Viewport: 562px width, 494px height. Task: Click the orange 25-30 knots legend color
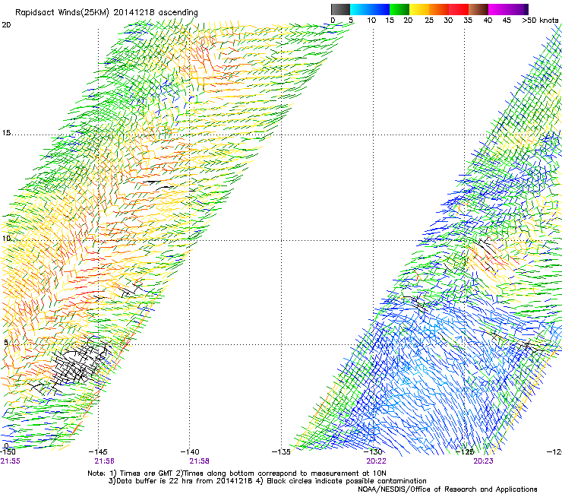click(439, 9)
